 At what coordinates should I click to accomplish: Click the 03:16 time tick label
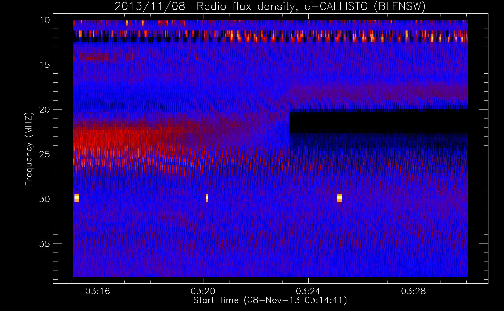(x=98, y=291)
